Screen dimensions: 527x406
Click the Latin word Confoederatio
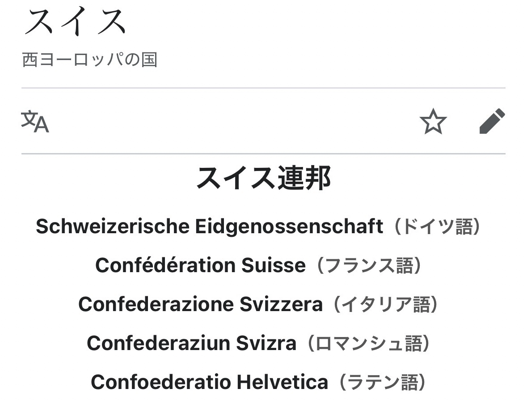tap(160, 383)
